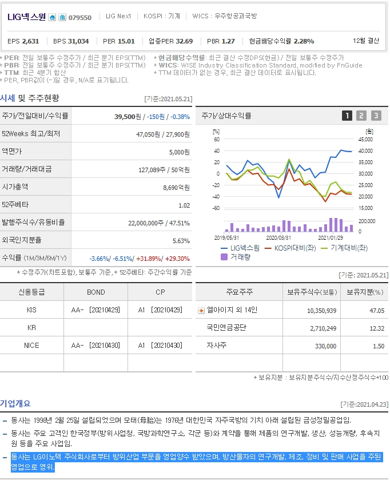This screenshot has width=390, height=480.
Task: Click 22,000,000주 / 47.51% shares value
Action: coord(159,223)
